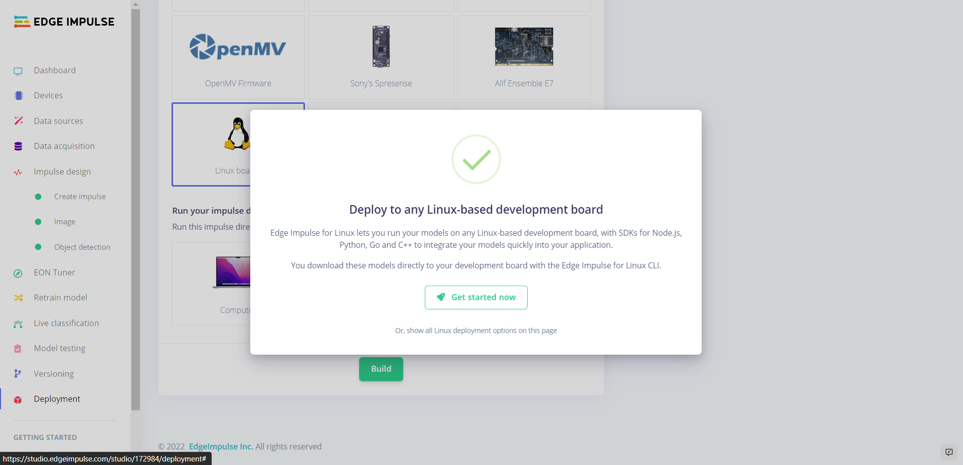Select the OpenMV Firmware deployment tile
Image resolution: width=963 pixels, height=465 pixels.
point(238,57)
